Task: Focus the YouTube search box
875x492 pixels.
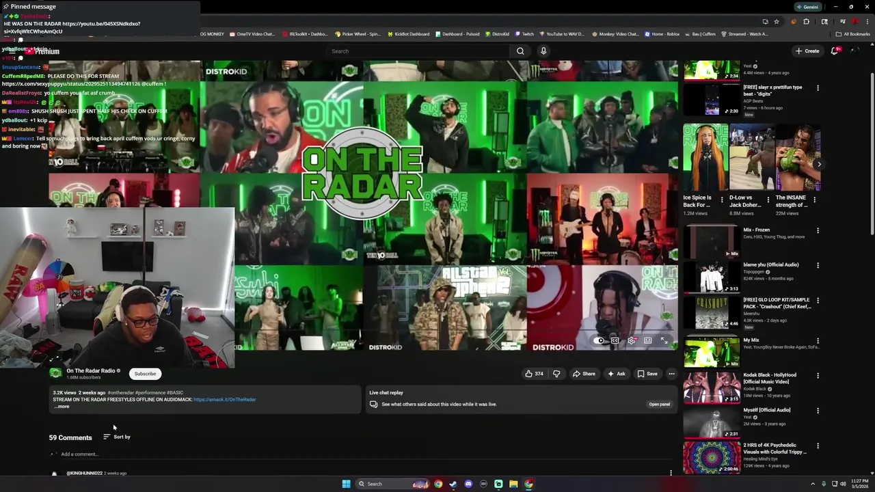Action: click(418, 51)
